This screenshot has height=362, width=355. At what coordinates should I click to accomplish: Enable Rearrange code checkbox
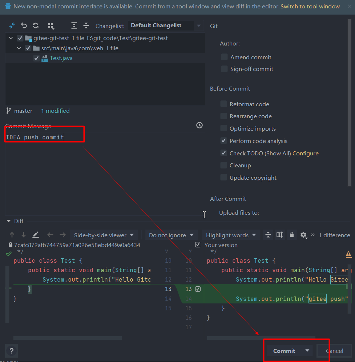[x=223, y=116]
